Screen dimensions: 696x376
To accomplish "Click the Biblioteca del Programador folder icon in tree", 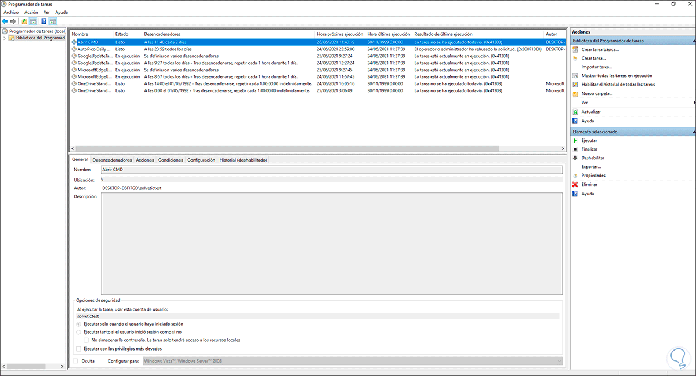I will [x=12, y=38].
